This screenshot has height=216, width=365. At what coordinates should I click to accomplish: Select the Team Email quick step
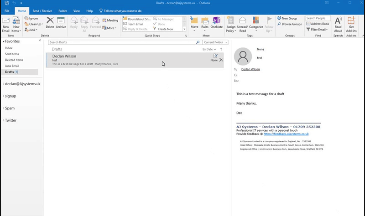tap(133, 24)
